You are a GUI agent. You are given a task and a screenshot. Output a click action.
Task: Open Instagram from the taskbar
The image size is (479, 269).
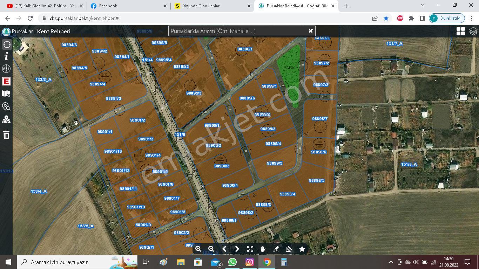pyautogui.click(x=249, y=262)
